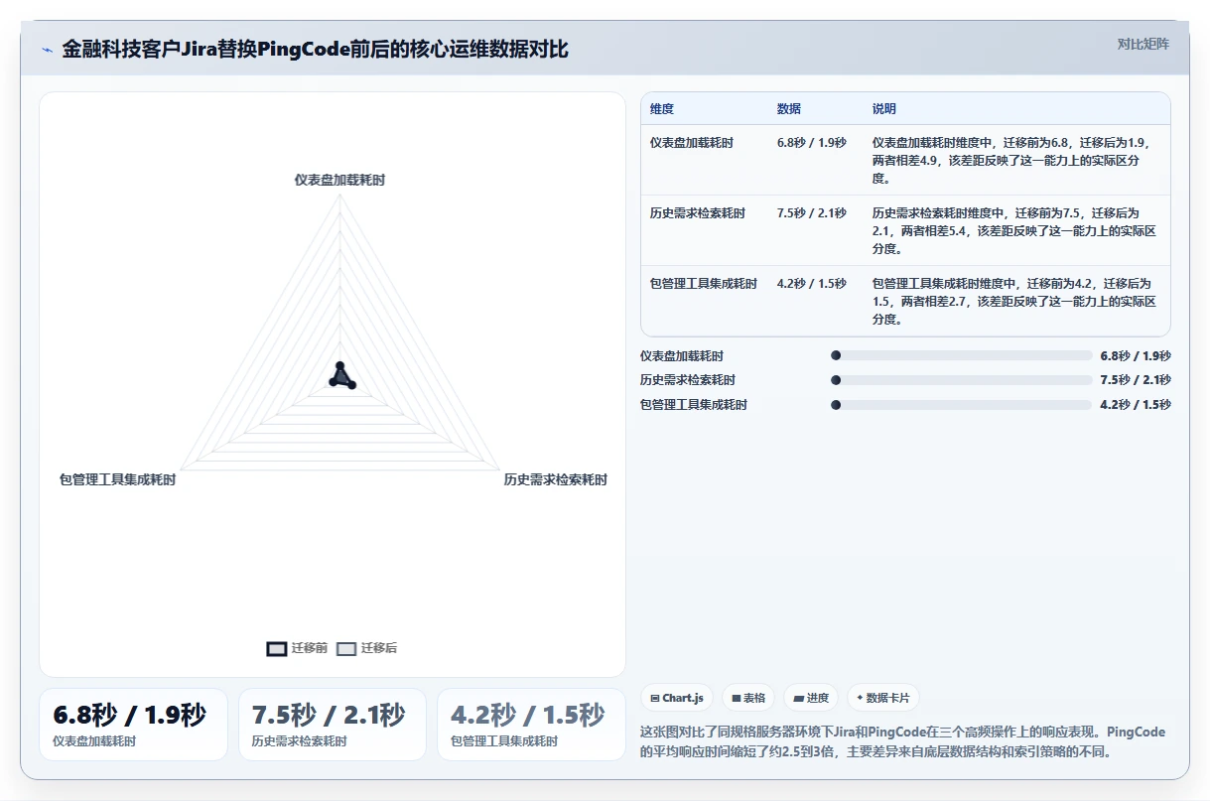Image resolution: width=1210 pixels, height=801 pixels.
Task: Click description text for 历史需求检索耗时 row
Action: tap(1012, 230)
